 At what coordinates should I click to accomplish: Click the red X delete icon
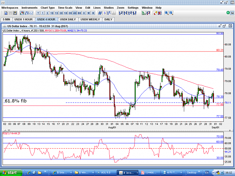160,13
